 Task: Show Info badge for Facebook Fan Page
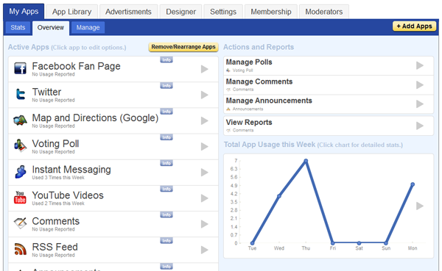coord(166,59)
